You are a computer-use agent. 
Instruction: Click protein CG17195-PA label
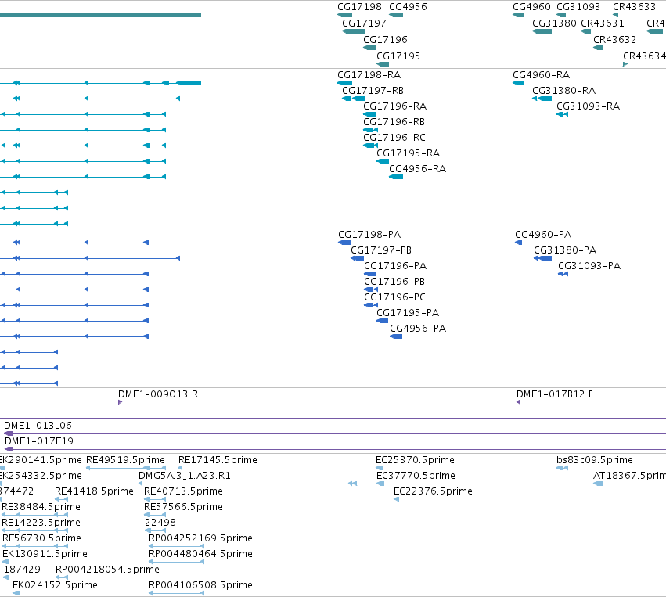408,313
